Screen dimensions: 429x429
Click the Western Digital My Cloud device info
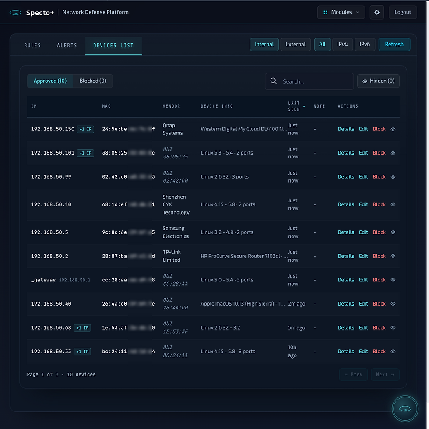click(x=244, y=129)
